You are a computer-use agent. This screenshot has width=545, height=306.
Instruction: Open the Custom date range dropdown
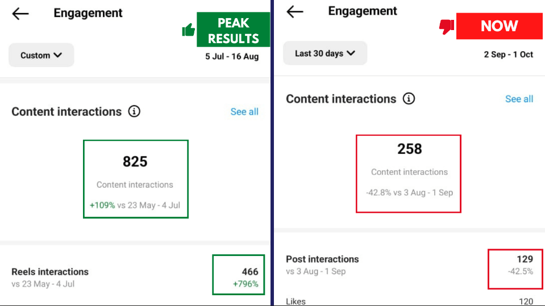[41, 55]
